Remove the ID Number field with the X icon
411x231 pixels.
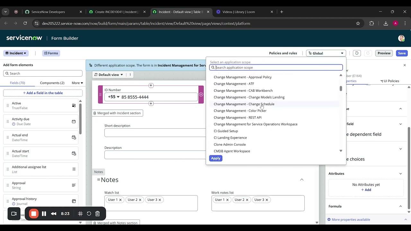tap(201, 94)
